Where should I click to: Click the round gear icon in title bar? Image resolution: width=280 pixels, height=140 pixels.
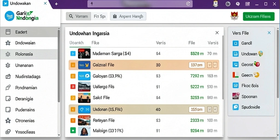click(228, 4)
